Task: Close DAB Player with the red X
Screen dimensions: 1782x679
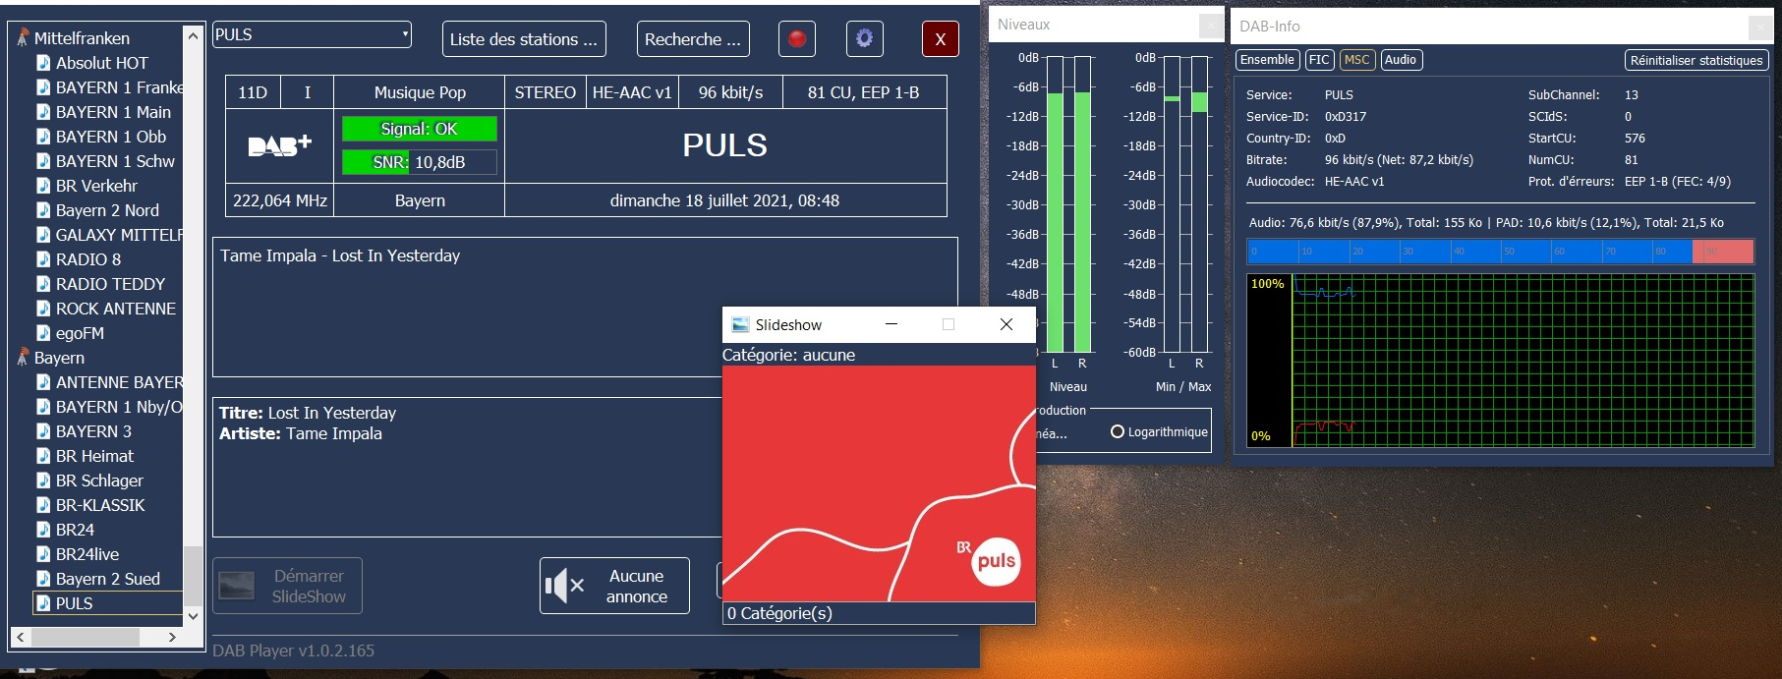Action: click(941, 39)
